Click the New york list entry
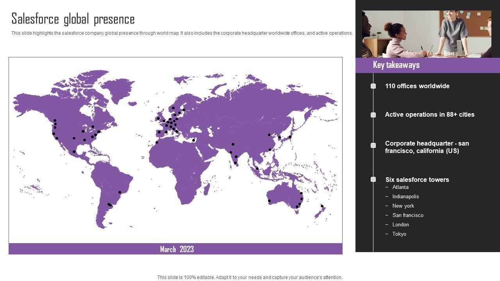Viewport: 500px width, 281px height. pos(403,206)
